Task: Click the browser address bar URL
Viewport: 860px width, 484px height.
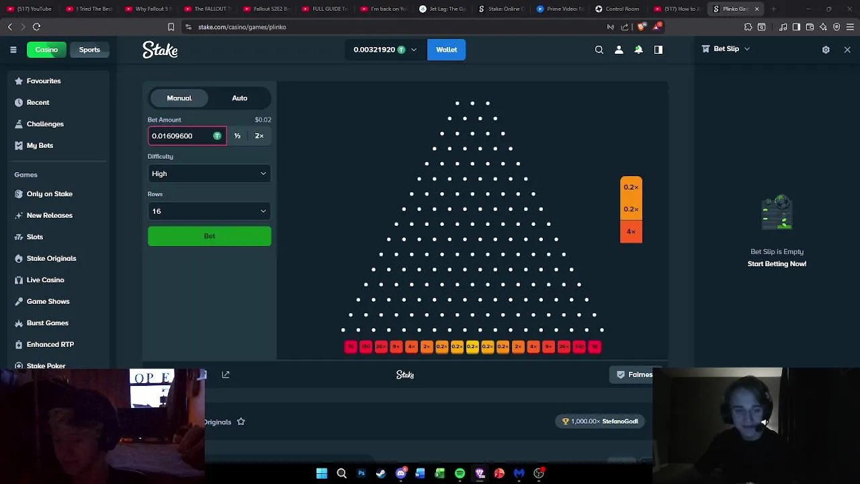Action: click(242, 27)
